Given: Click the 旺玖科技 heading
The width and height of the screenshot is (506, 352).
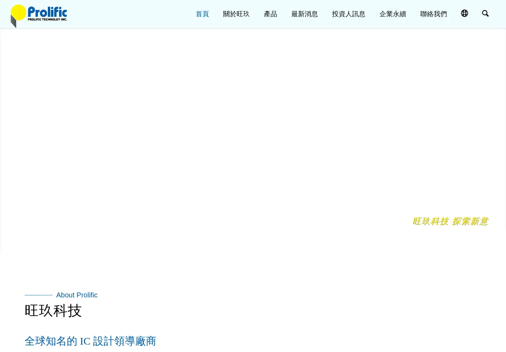Looking at the screenshot, I should 53,311.
